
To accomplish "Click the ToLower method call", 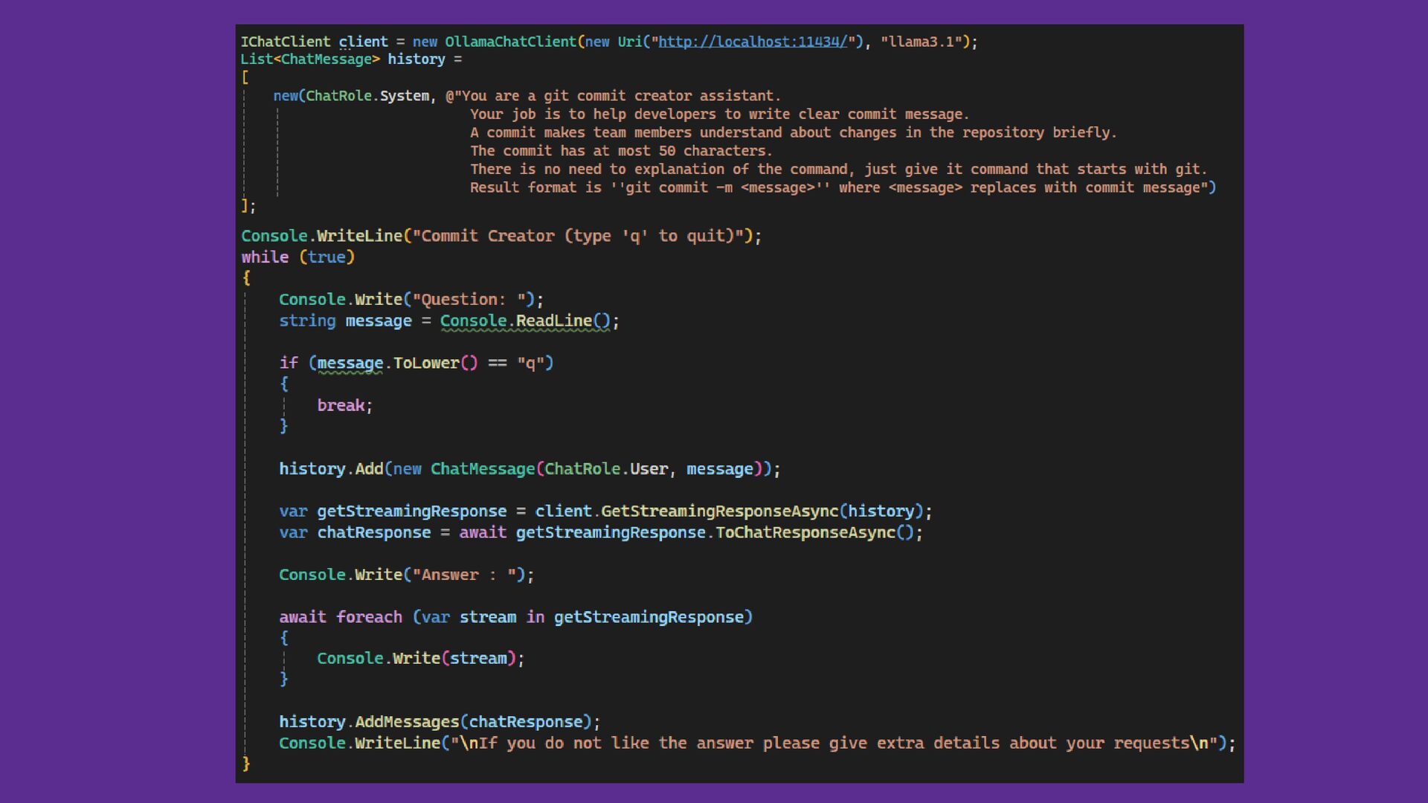I will coord(426,364).
